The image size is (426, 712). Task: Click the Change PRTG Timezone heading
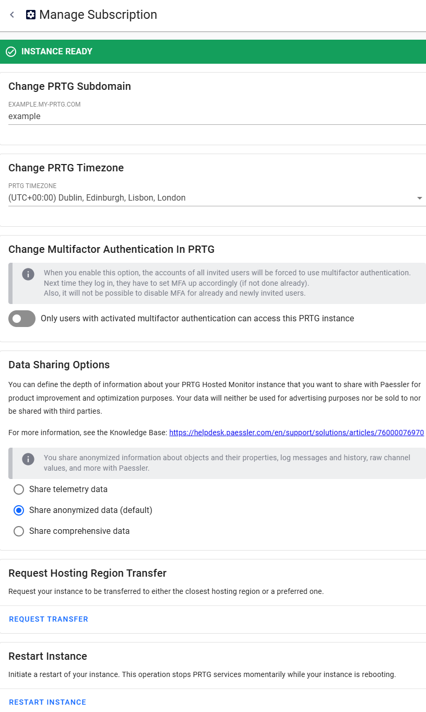click(66, 168)
